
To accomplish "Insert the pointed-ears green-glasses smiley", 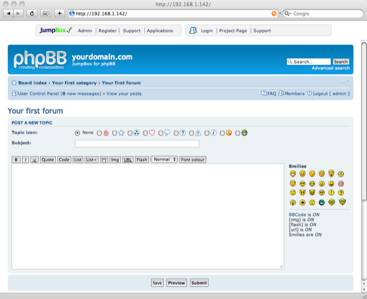I will [x=342, y=202].
